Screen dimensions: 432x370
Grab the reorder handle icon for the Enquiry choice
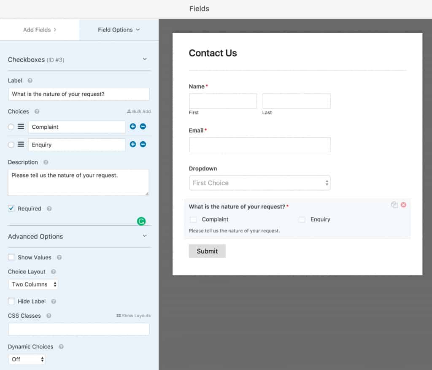coord(21,144)
